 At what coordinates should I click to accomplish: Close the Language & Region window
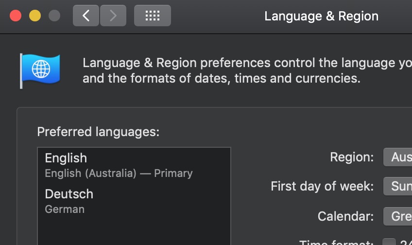coord(16,16)
